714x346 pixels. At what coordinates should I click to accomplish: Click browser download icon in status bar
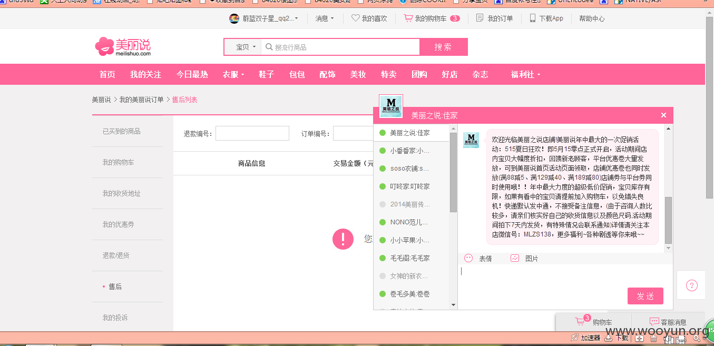609,338
